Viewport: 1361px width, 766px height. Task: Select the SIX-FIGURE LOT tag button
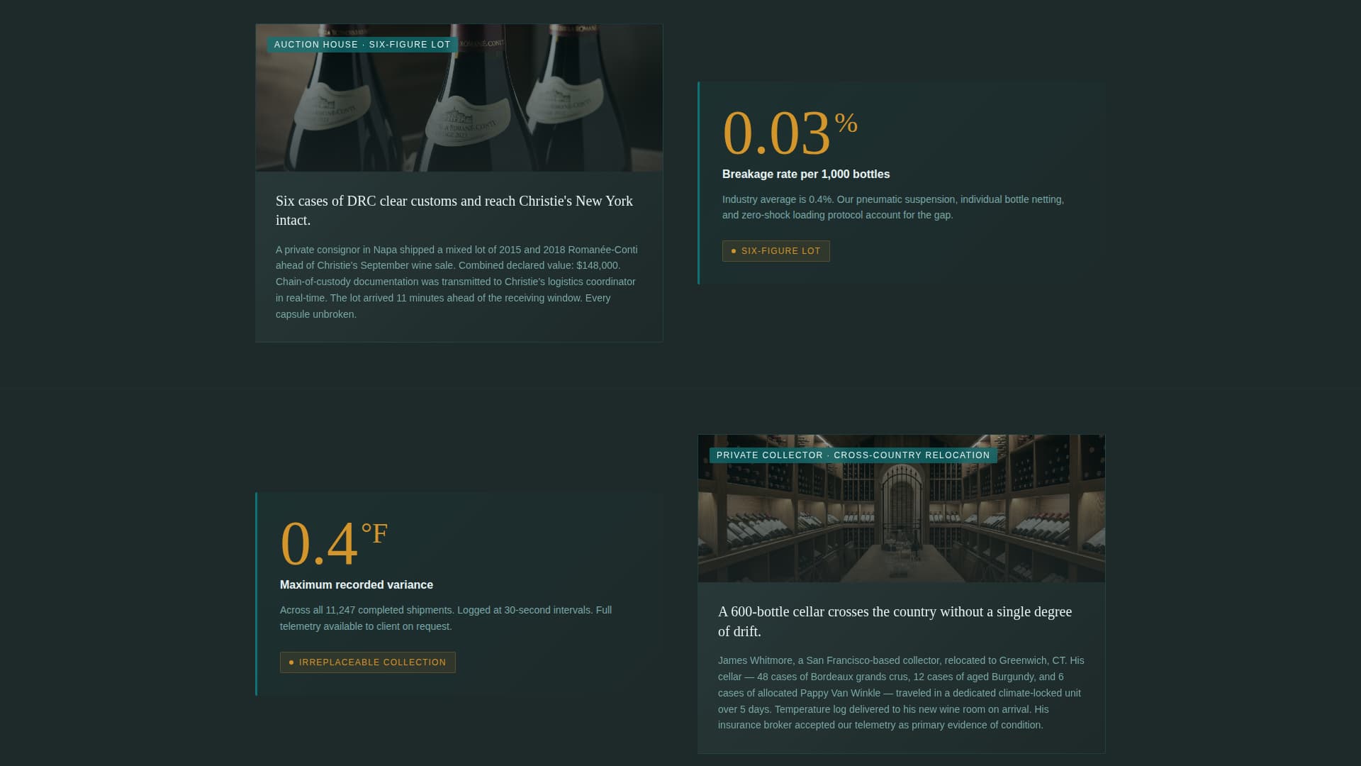[775, 250]
